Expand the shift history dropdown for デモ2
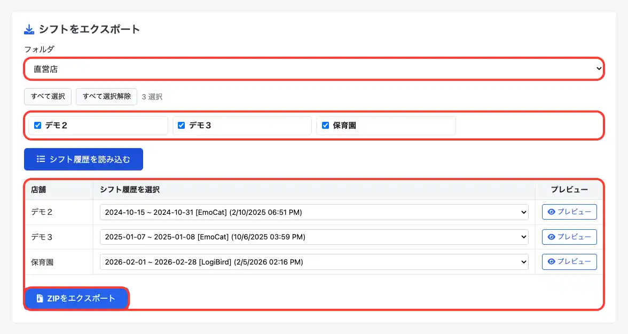This screenshot has height=334, width=628. click(313, 212)
